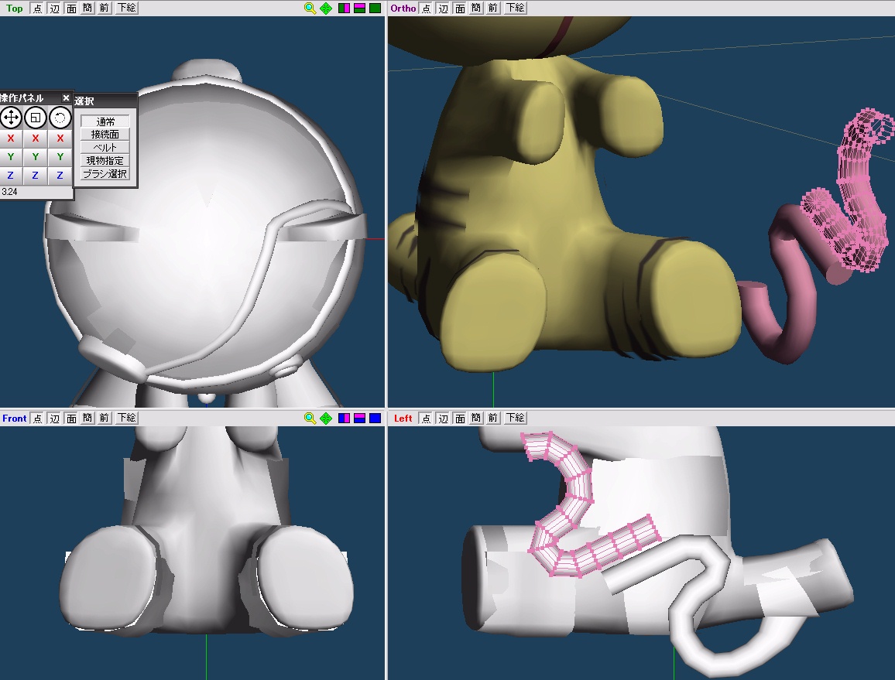Choose ブラシ選択 brush selection mode
895x680 pixels.
105,174
